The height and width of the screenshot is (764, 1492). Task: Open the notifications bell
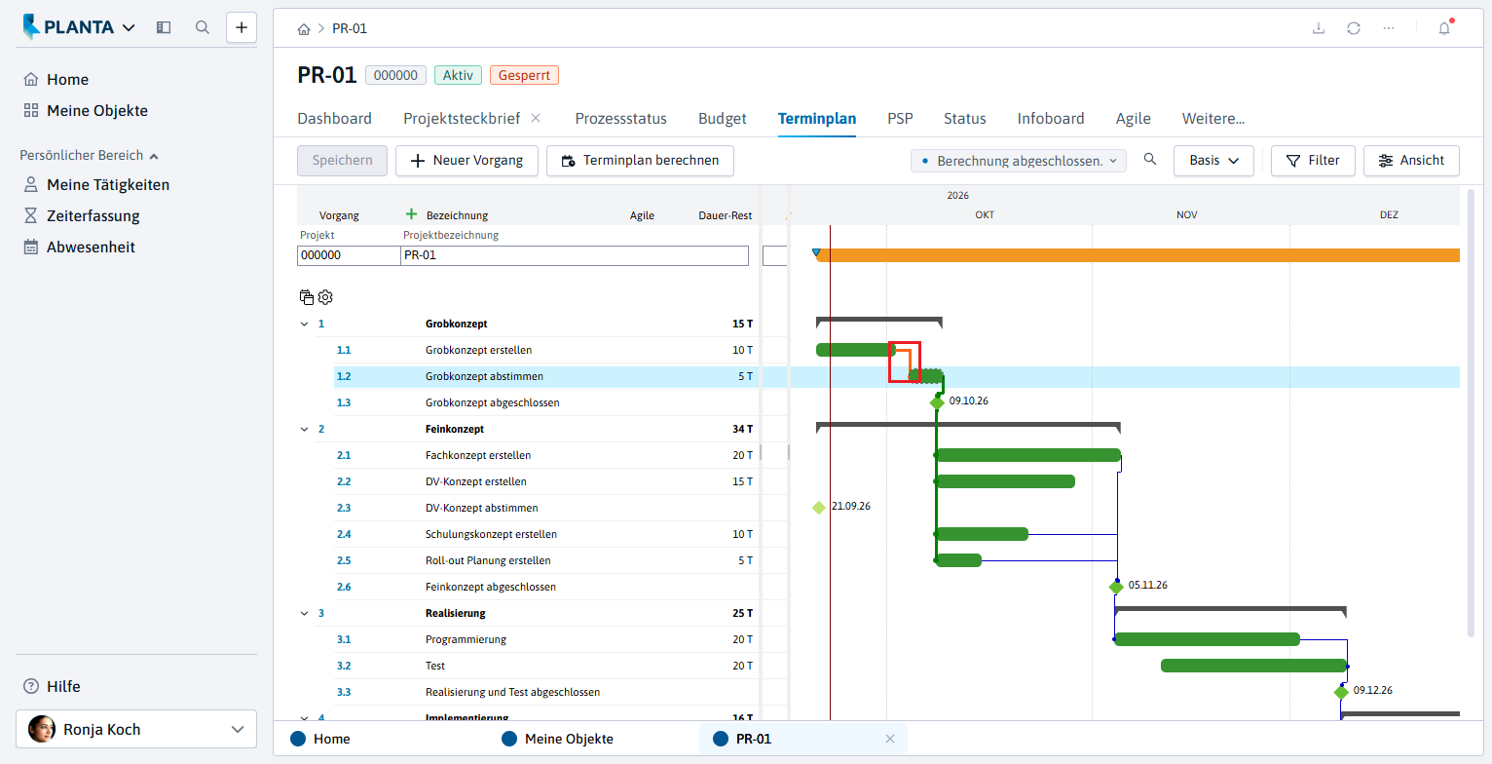[1444, 28]
